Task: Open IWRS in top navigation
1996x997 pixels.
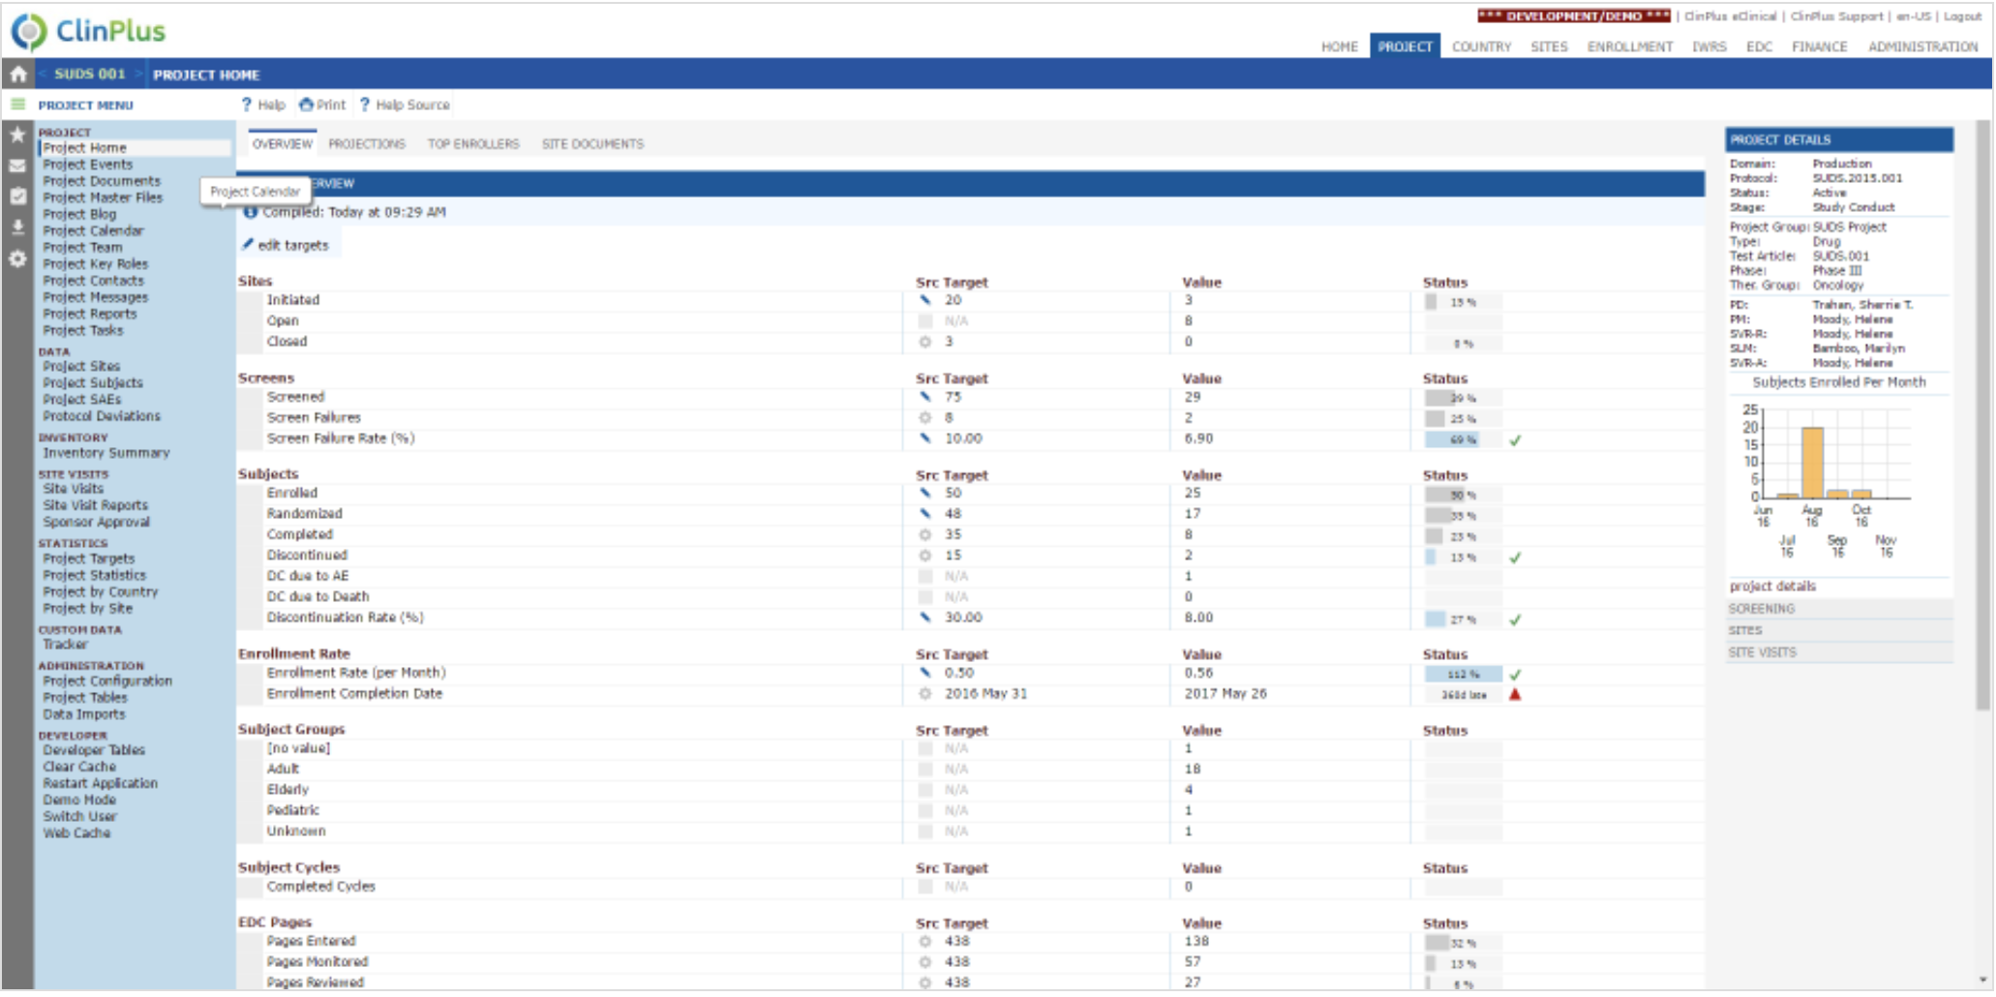Action: tap(1709, 46)
